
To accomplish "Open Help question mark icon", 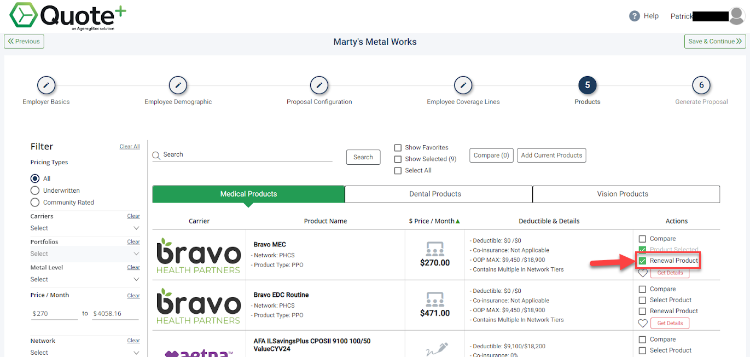I will pos(635,16).
